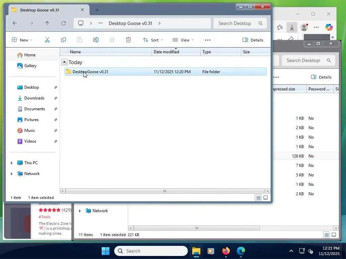Close the Desktop Goose v0.31 tab
Screen dimensions: 346x259
pos(82,10)
